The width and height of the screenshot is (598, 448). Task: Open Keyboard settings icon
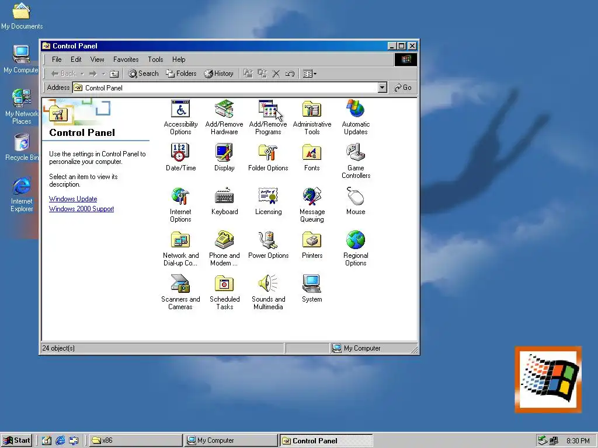point(224,201)
